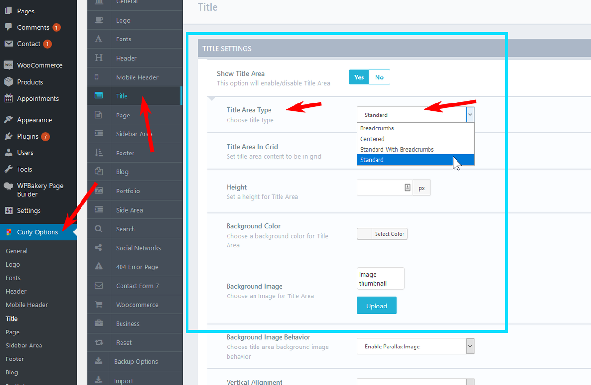This screenshot has width=591, height=385.
Task: Click the Curly Options colored squares icon
Action: click(8, 232)
